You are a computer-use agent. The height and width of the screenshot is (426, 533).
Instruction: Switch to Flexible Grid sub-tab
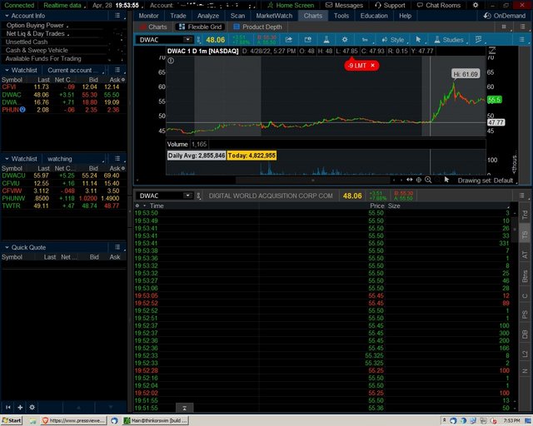point(200,27)
